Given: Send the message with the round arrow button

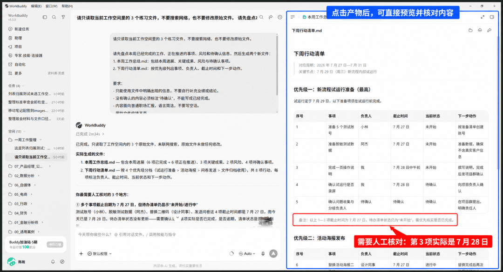Looking at the screenshot, I should [273, 254].
